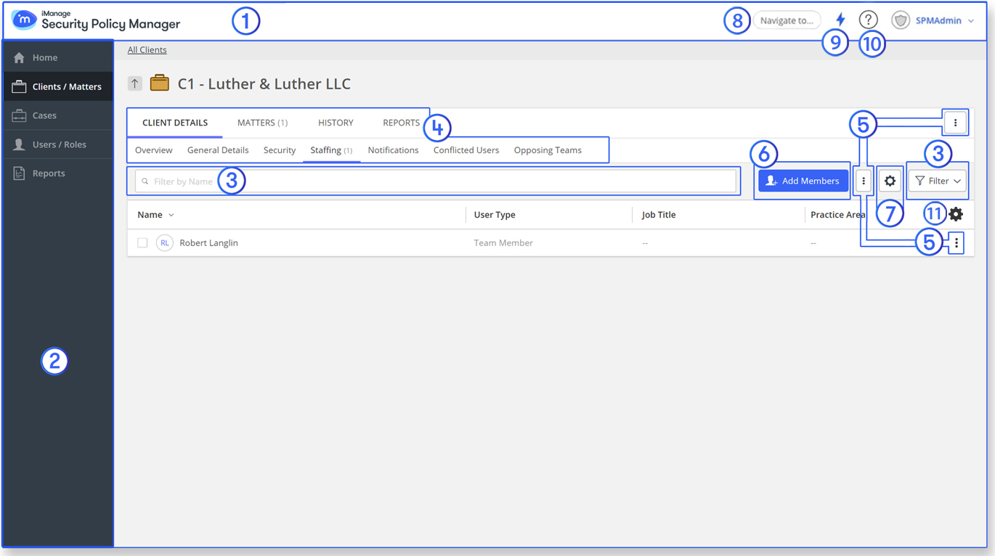The height and width of the screenshot is (556, 995).
Task: Select the Conflicted Users sub-tab
Action: pos(466,150)
